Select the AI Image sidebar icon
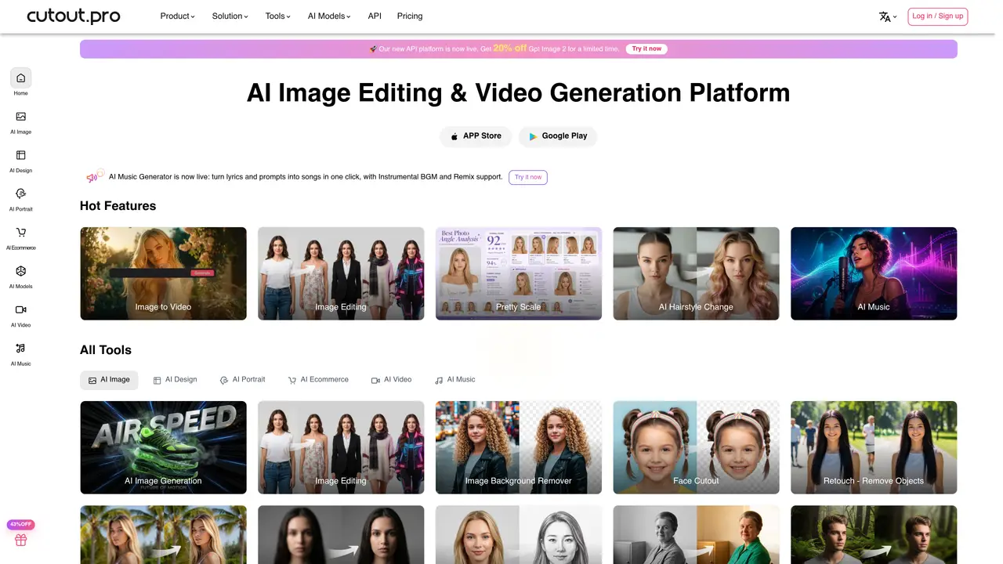 [x=20, y=117]
